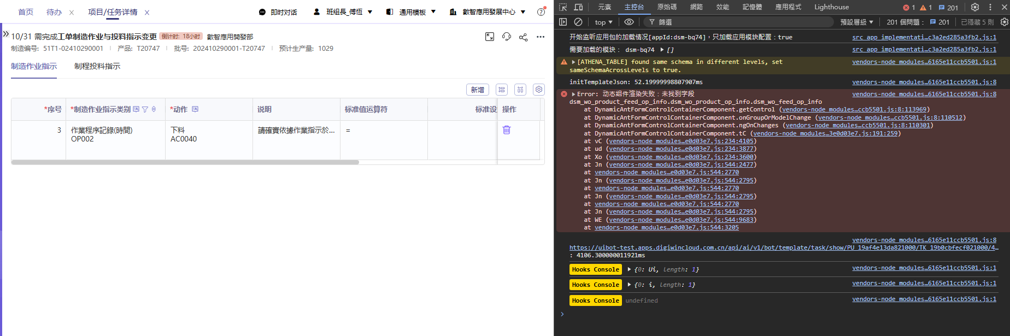The image size is (1010, 336).
Task: Switch to the 制造作业指示 tab
Action: click(34, 66)
